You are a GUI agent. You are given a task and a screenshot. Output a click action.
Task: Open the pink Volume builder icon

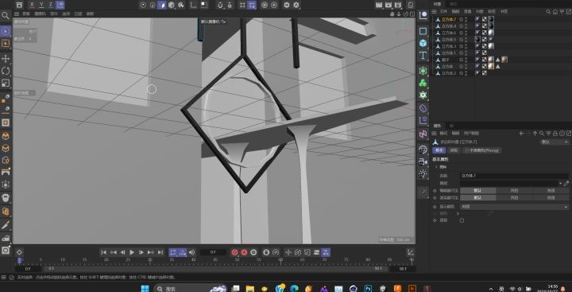[x=423, y=134]
